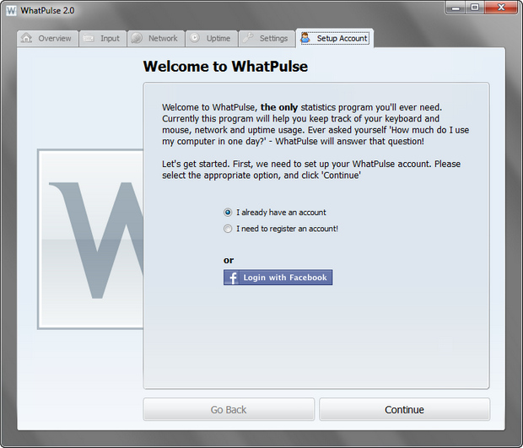Go to the Uptime tab
Viewport: 523px width, 448px height.
(x=212, y=39)
